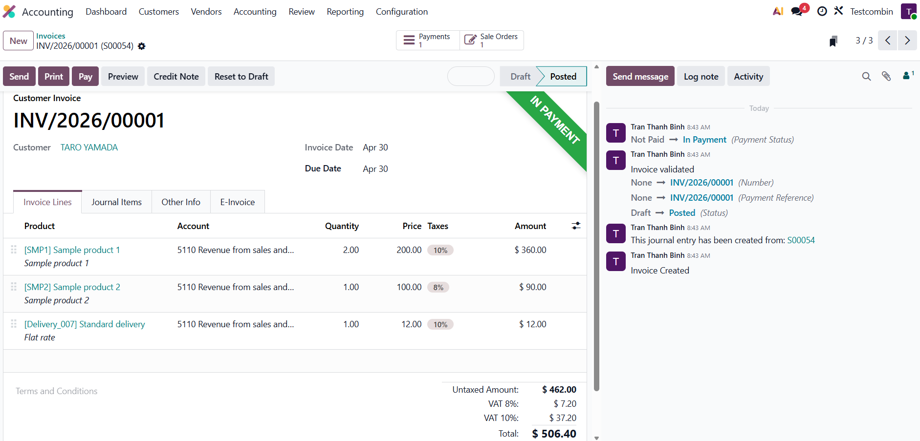This screenshot has width=920, height=441.
Task: Click the Credit Note button
Action: pos(176,77)
